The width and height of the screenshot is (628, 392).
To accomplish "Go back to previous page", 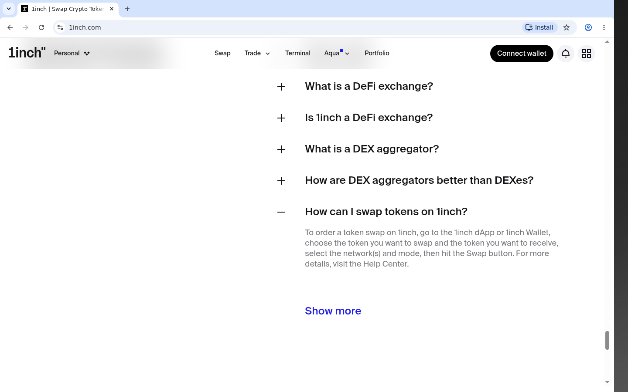I will click(10, 27).
